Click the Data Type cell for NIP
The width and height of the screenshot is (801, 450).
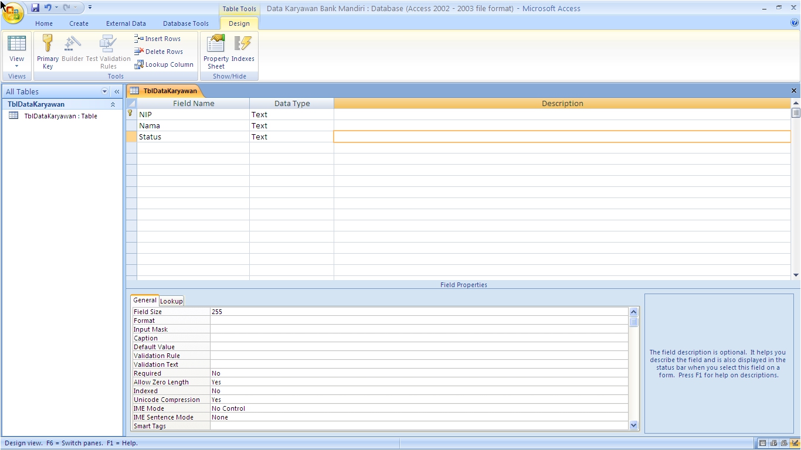pos(291,114)
